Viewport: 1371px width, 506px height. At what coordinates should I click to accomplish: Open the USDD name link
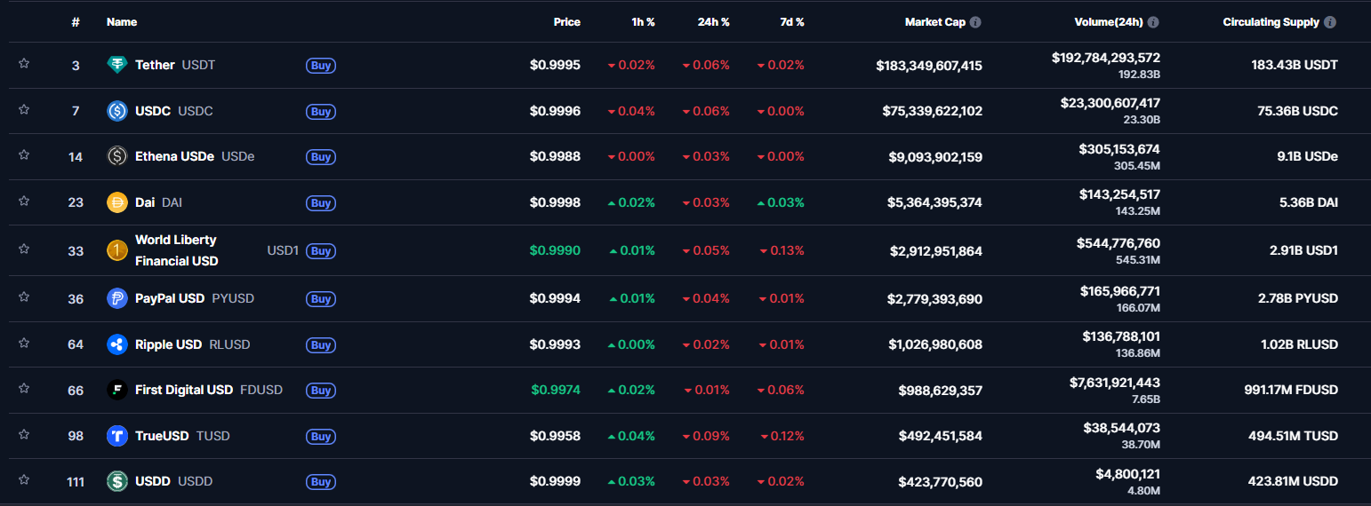point(174,481)
